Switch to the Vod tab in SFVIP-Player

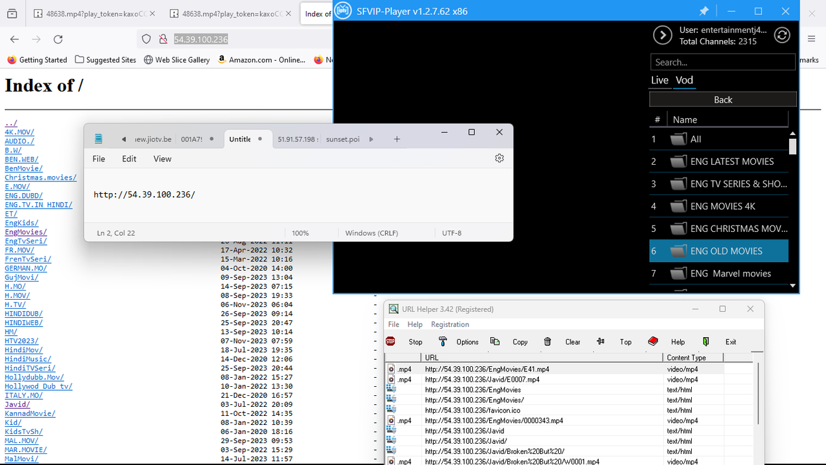click(684, 80)
